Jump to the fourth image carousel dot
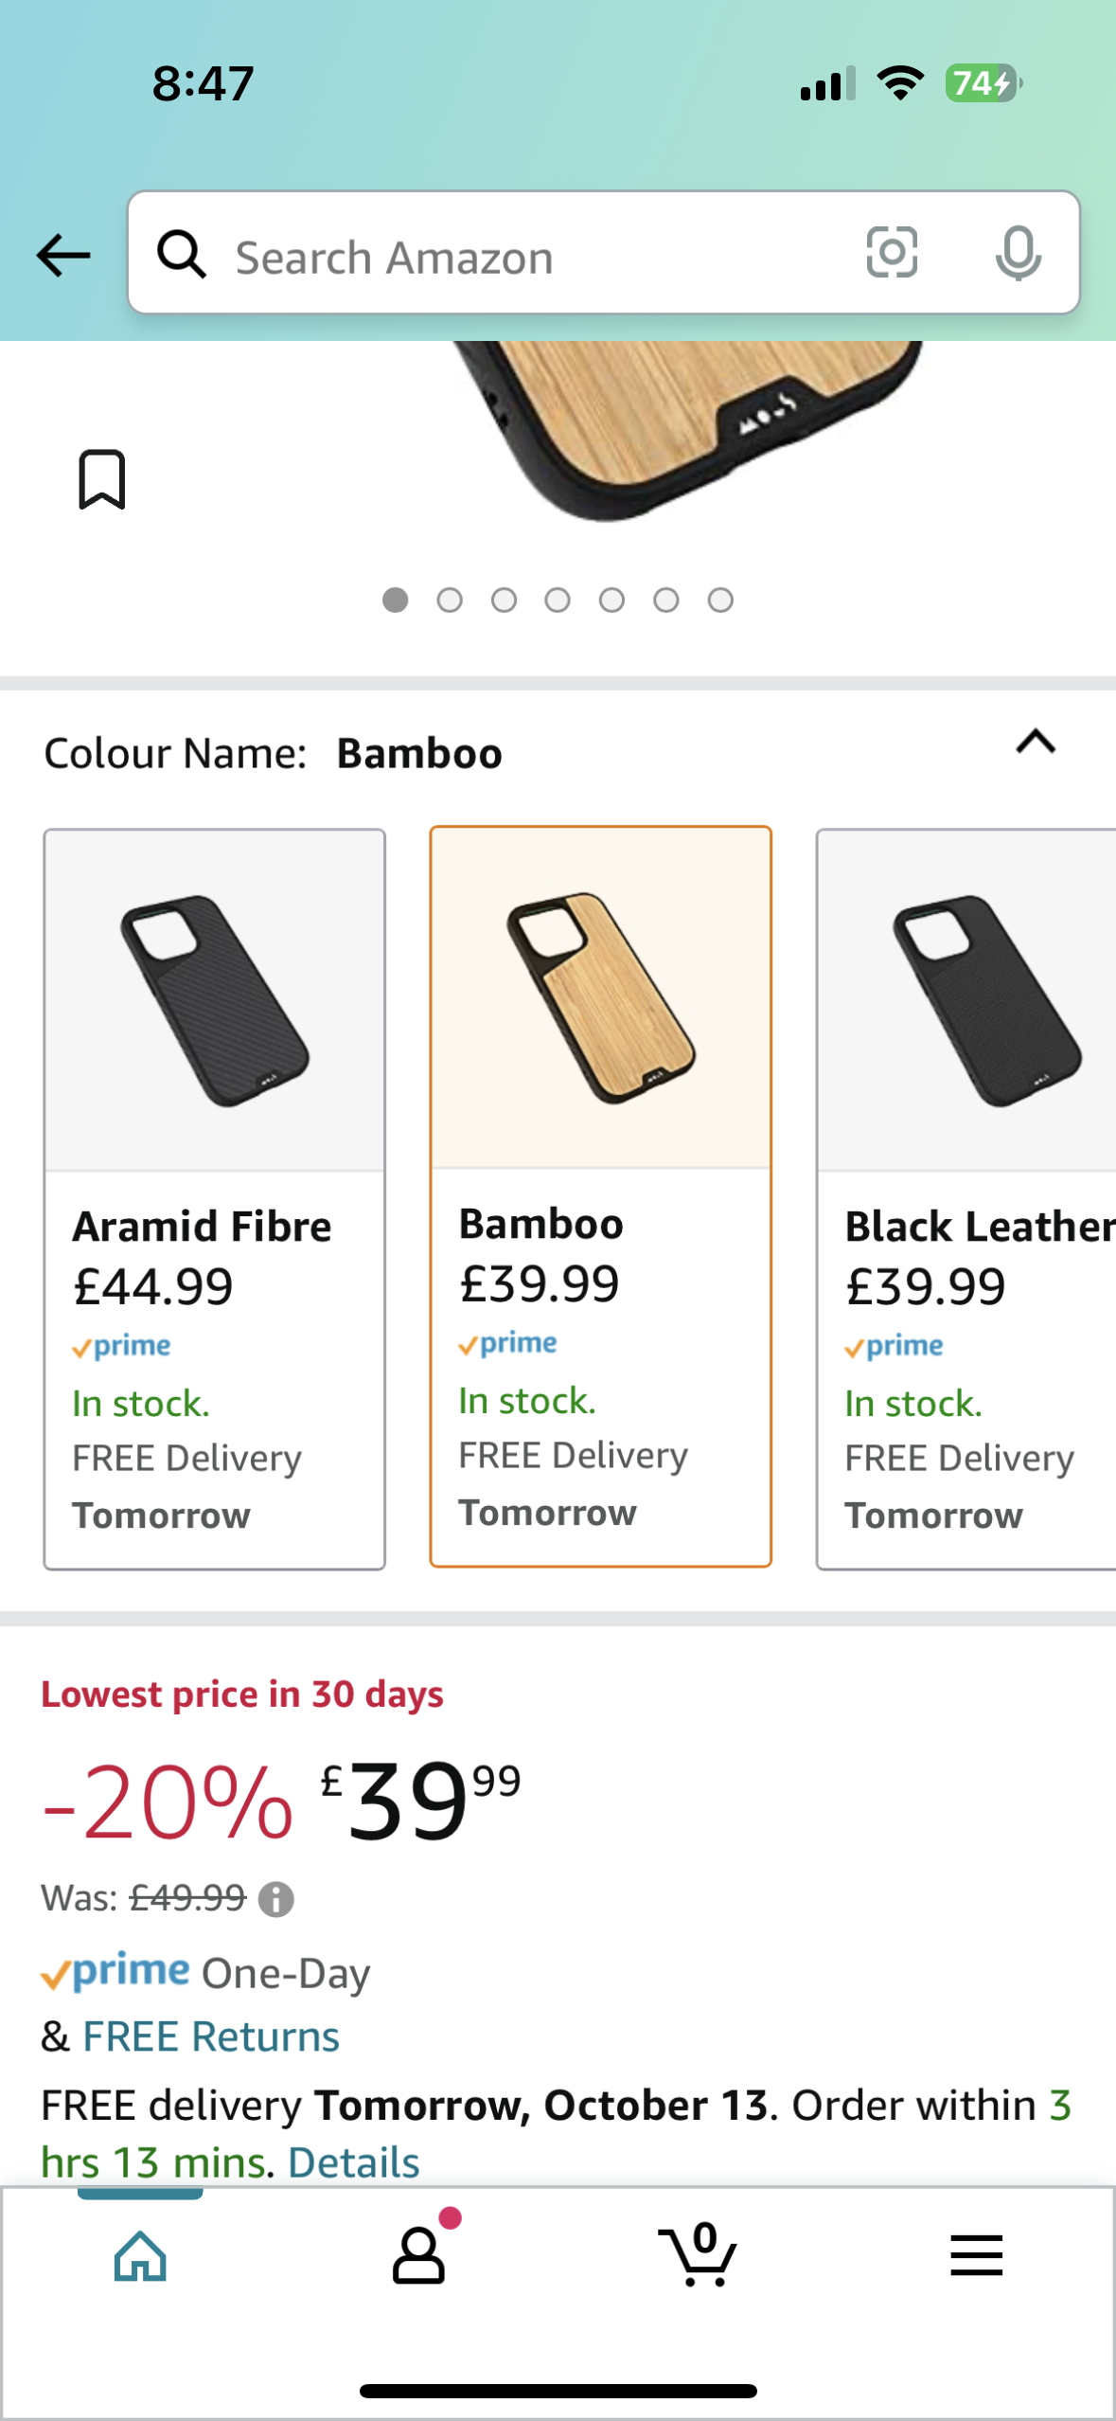 [558, 601]
